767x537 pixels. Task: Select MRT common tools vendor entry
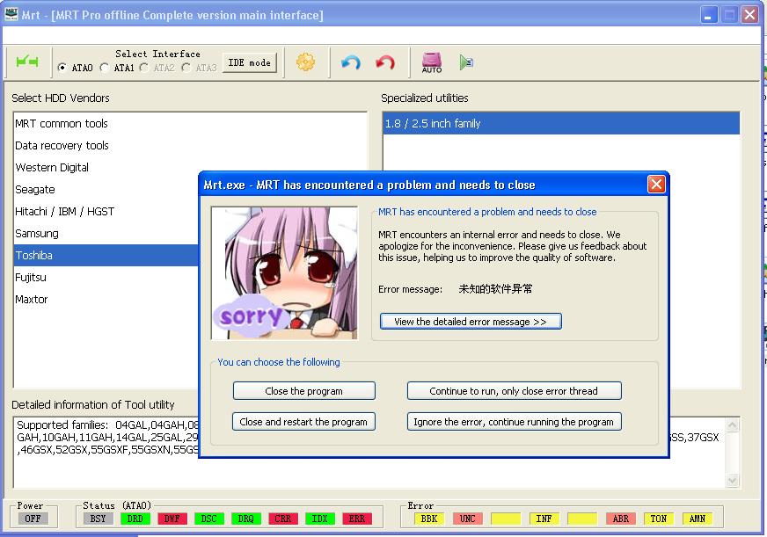click(x=190, y=124)
